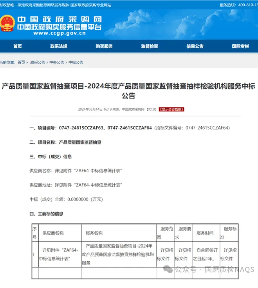Click the 中国政府采购网 site title banner

click(59, 19)
